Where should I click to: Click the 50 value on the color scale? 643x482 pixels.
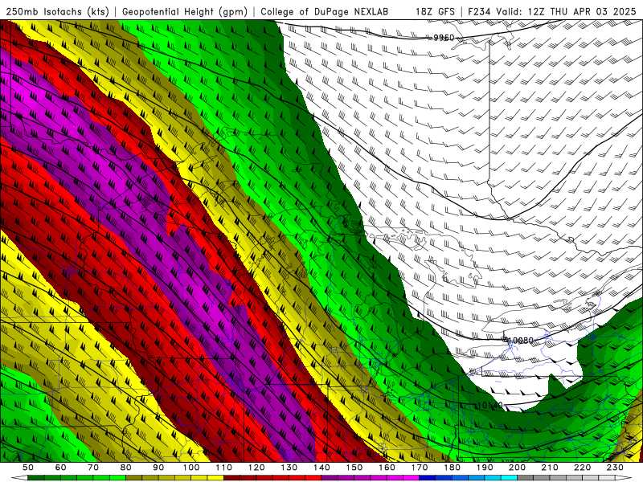pos(28,468)
